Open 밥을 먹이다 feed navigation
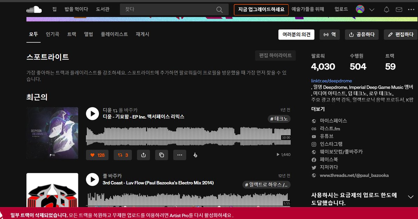The width and height of the screenshot is (418, 219). tap(76, 9)
